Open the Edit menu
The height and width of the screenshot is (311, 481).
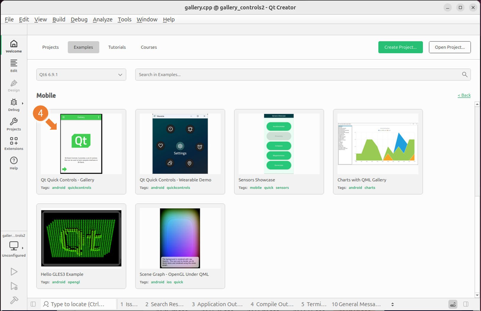coord(24,20)
